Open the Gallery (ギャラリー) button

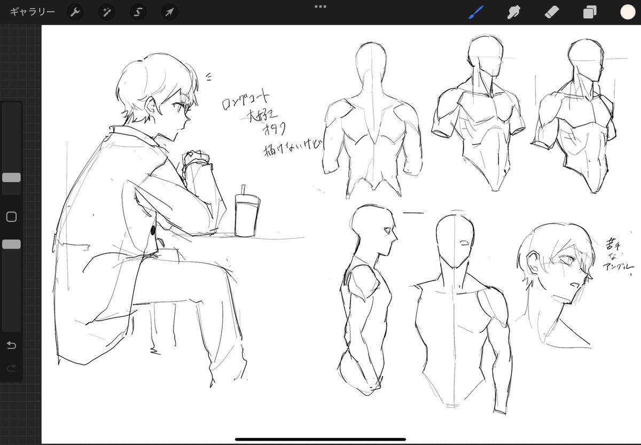click(33, 12)
